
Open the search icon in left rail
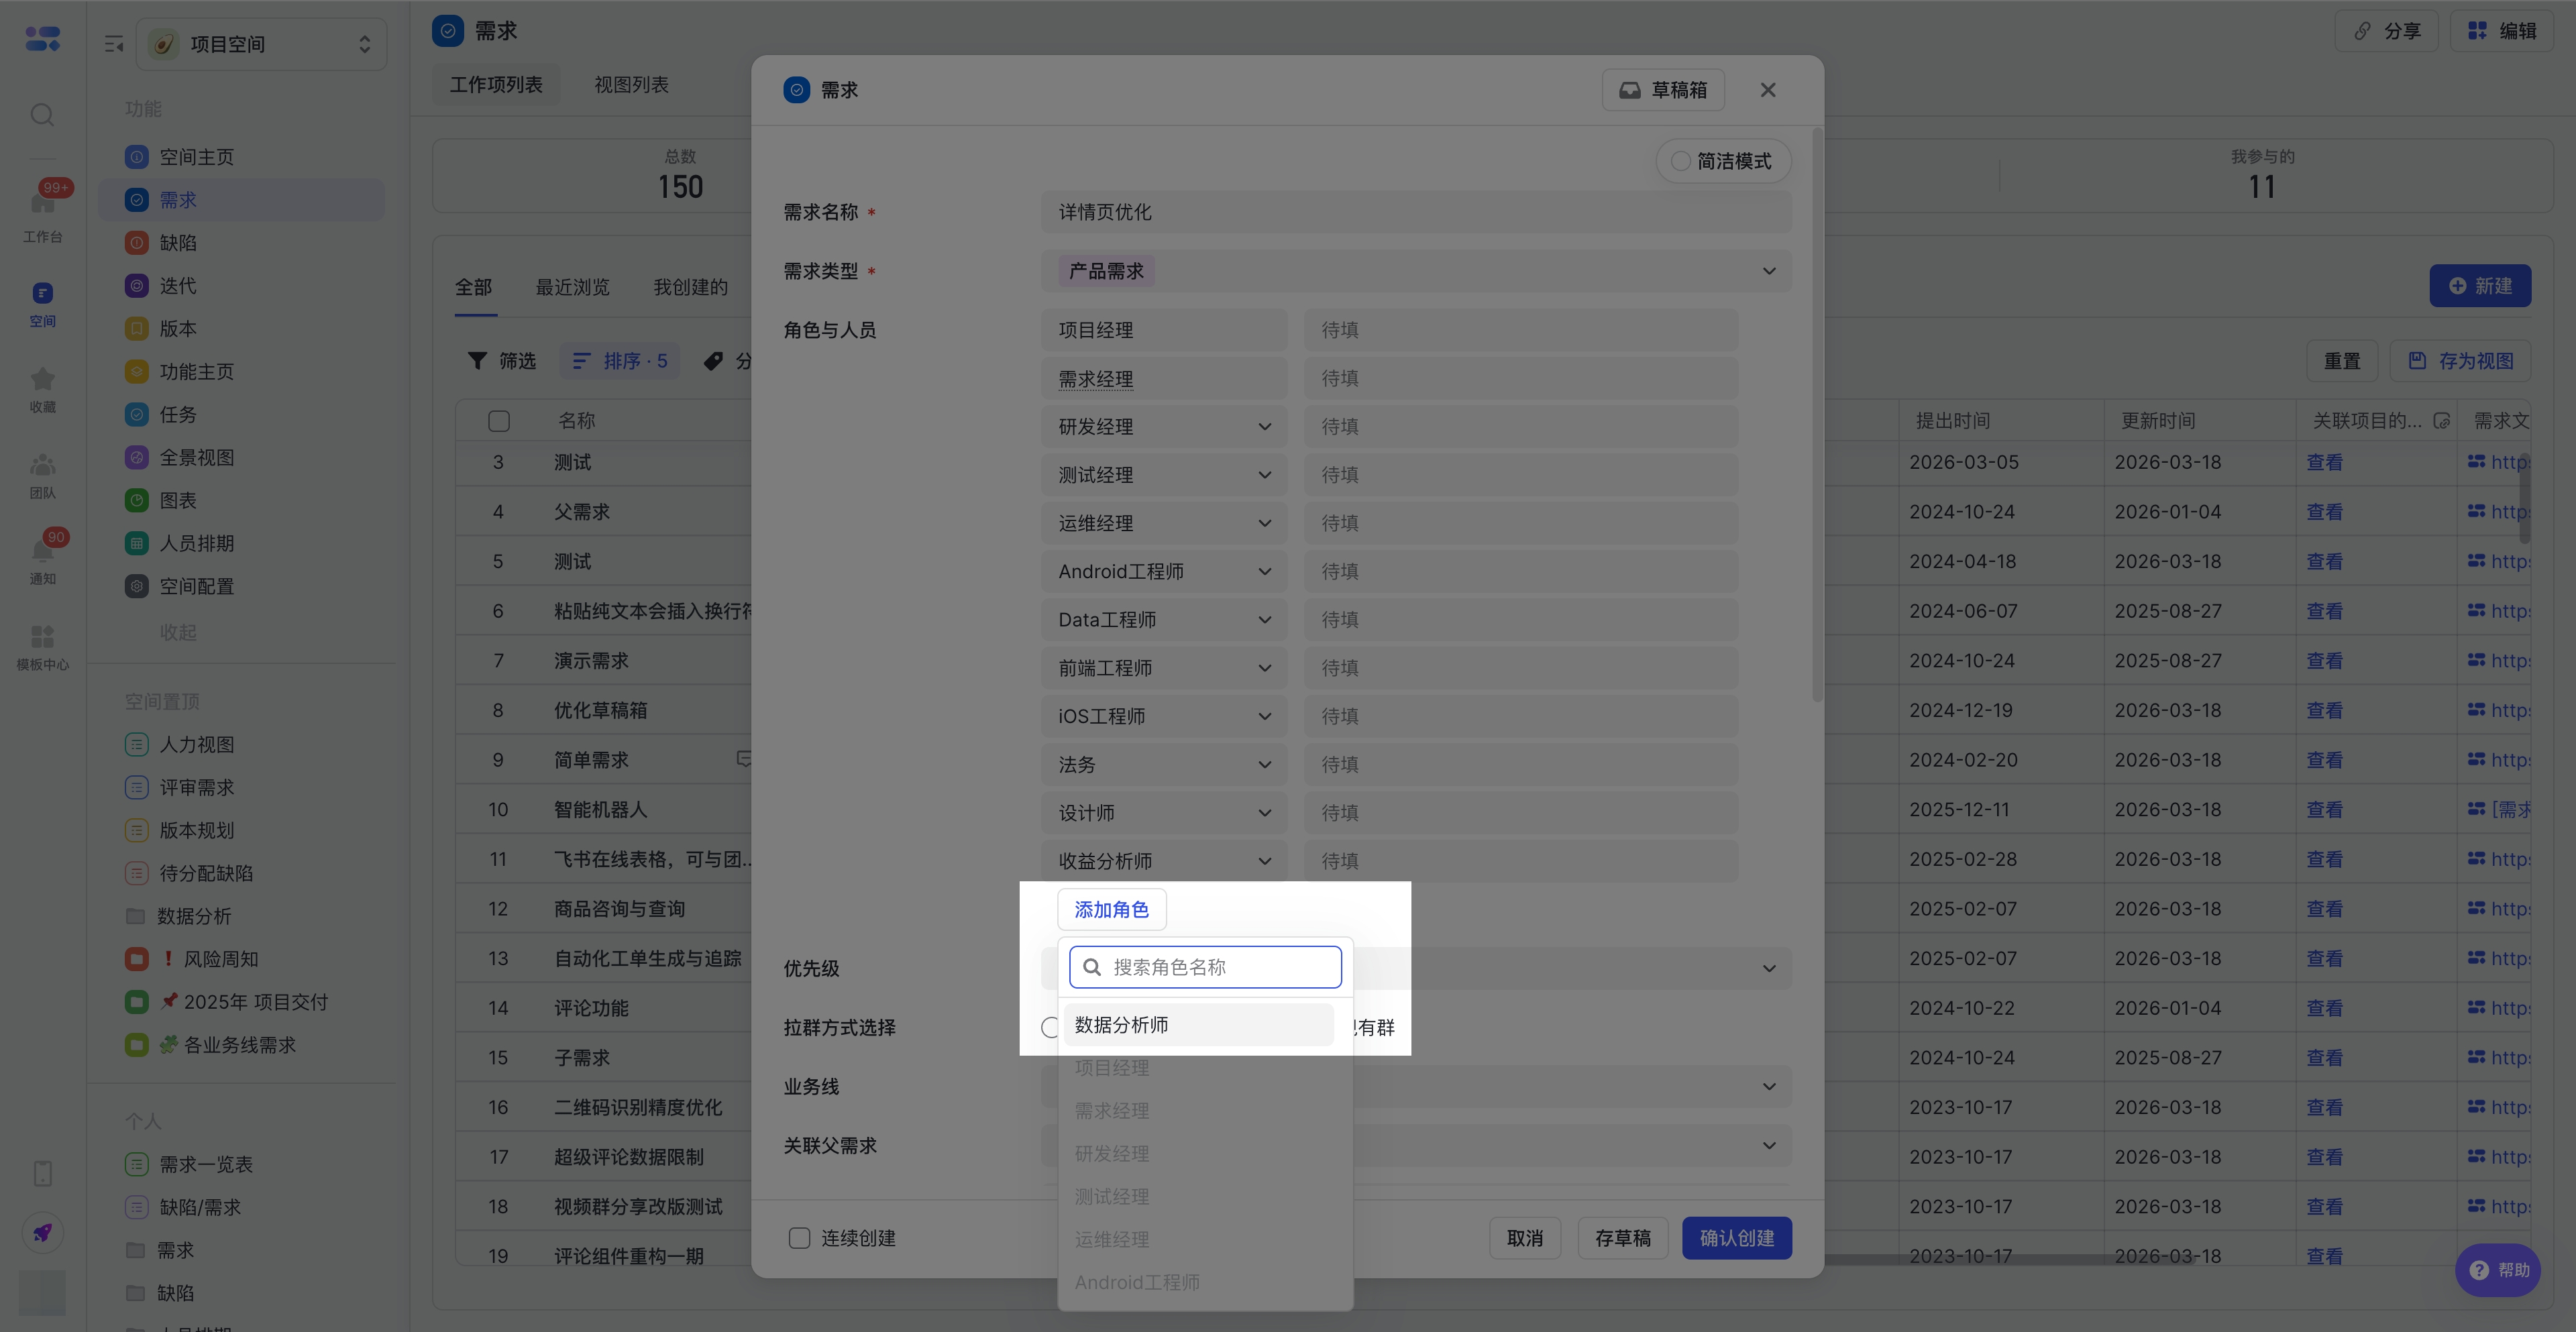(x=42, y=115)
